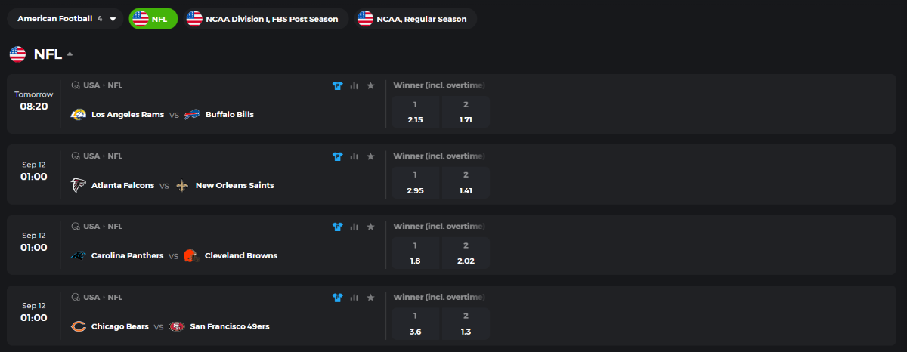Switch to NCAA Division I, FBS Post Season tab

[x=262, y=19]
